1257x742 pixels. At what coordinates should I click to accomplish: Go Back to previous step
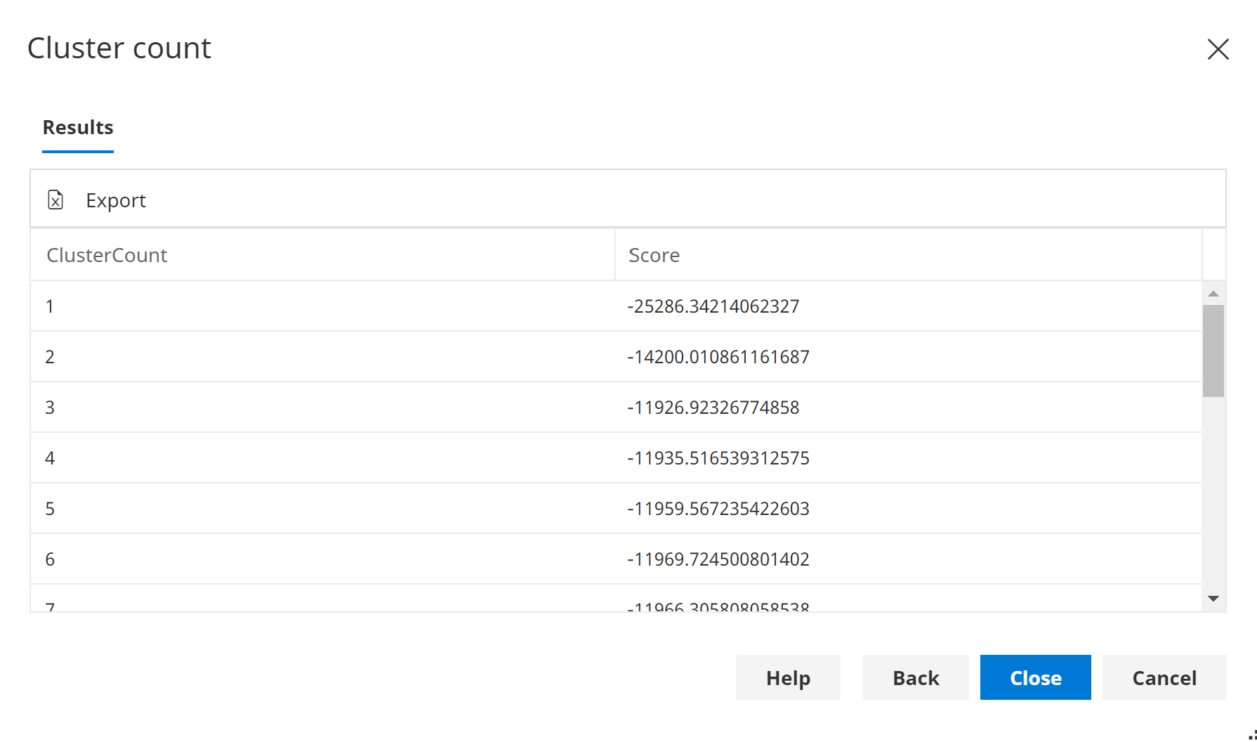pyautogui.click(x=915, y=677)
